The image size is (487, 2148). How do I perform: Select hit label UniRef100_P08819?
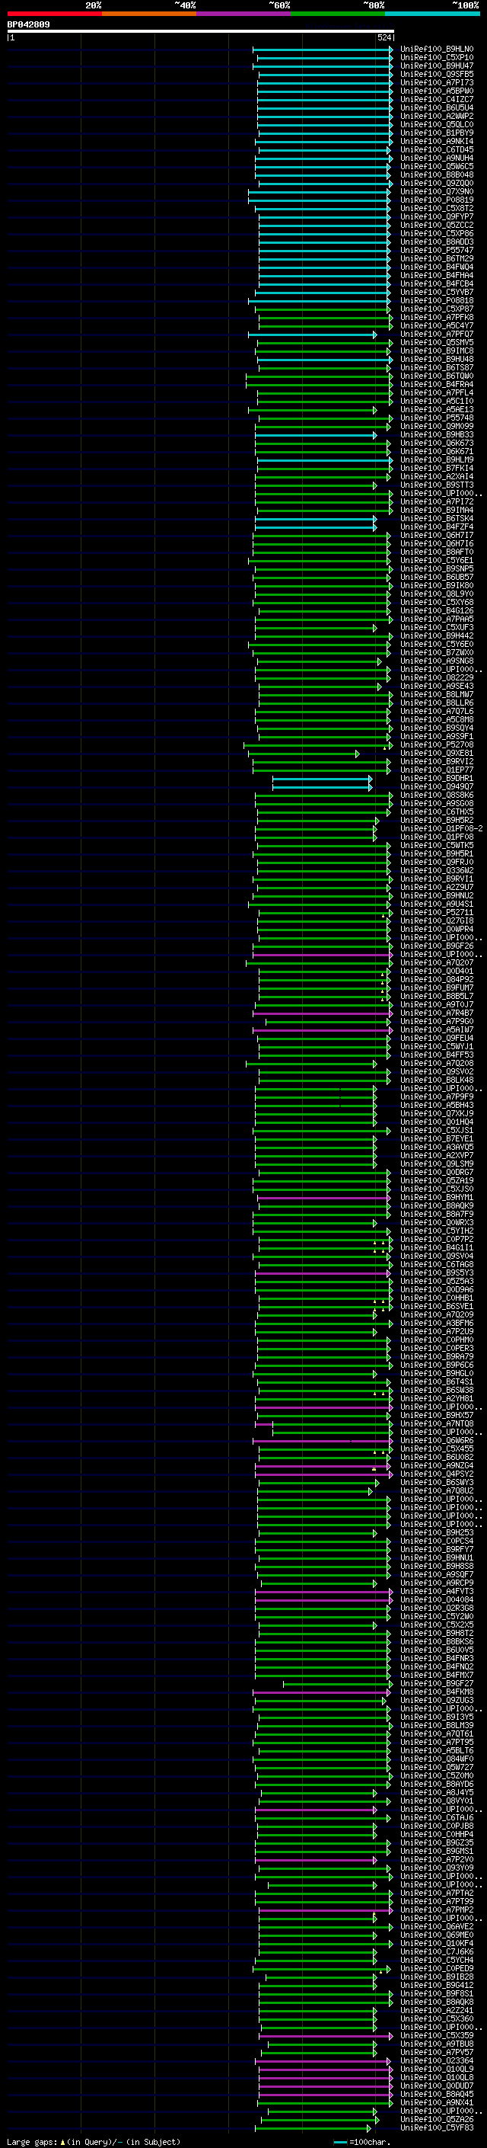pos(437,200)
